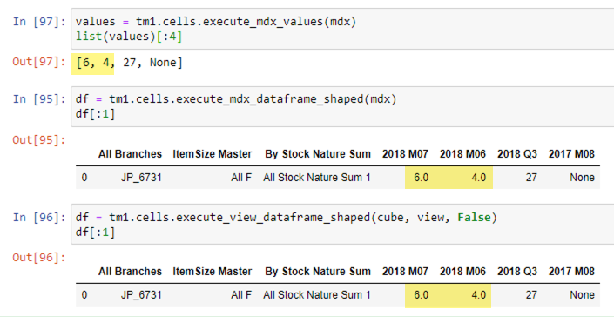Click the None value in Out[96] table
Screen dimensions: 614x317
[x=582, y=295]
